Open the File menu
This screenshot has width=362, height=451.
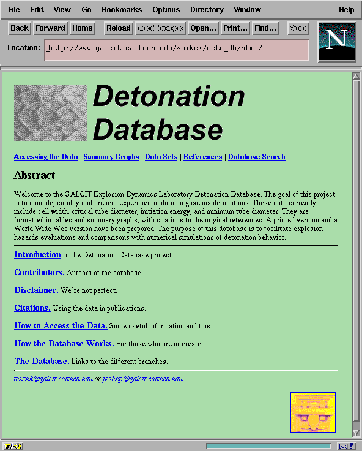click(14, 10)
